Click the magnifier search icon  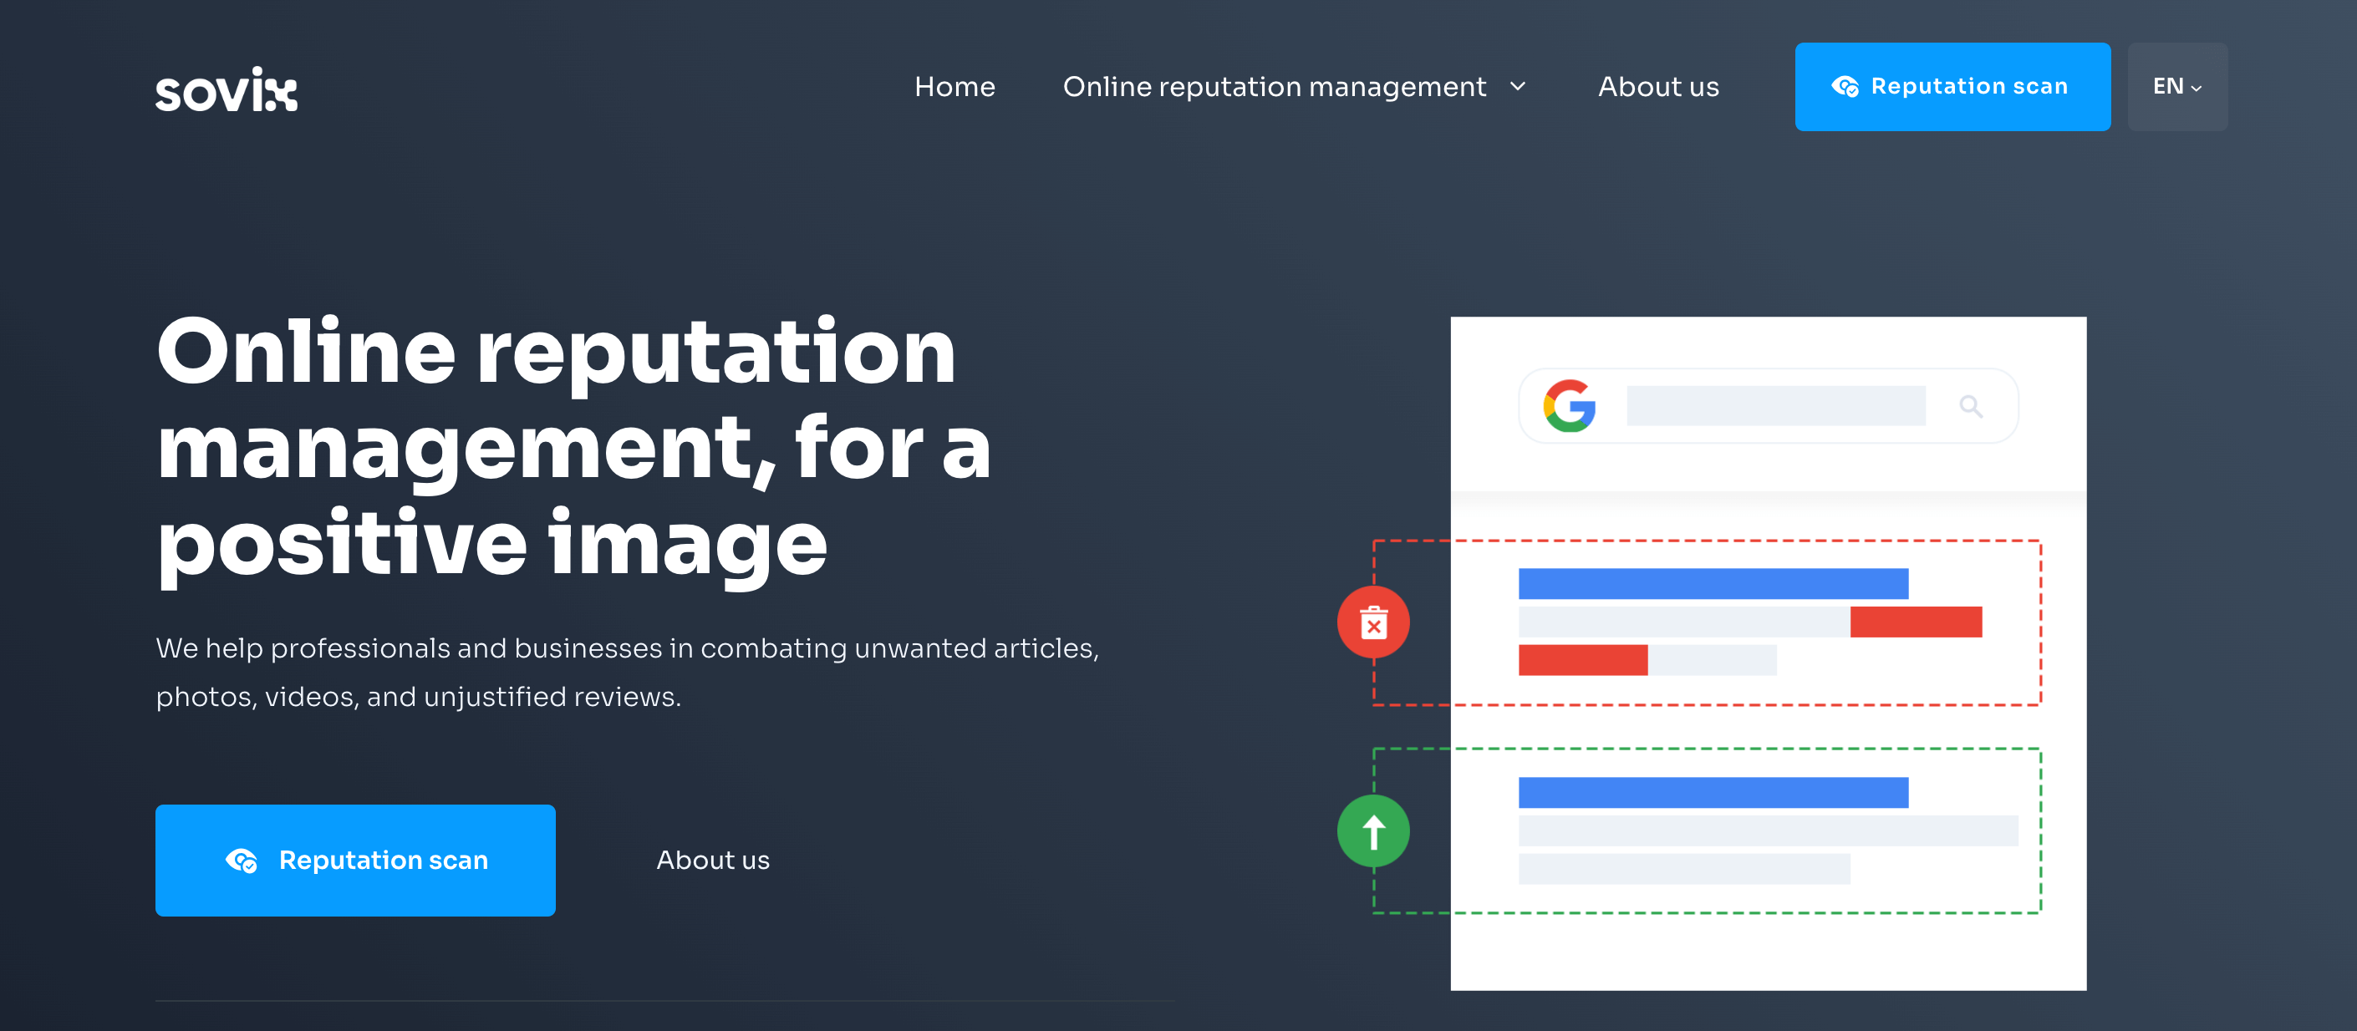(1970, 406)
